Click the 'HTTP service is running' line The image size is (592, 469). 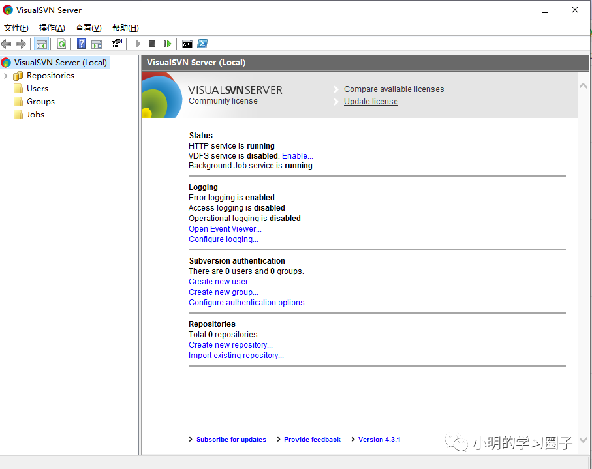tap(232, 146)
